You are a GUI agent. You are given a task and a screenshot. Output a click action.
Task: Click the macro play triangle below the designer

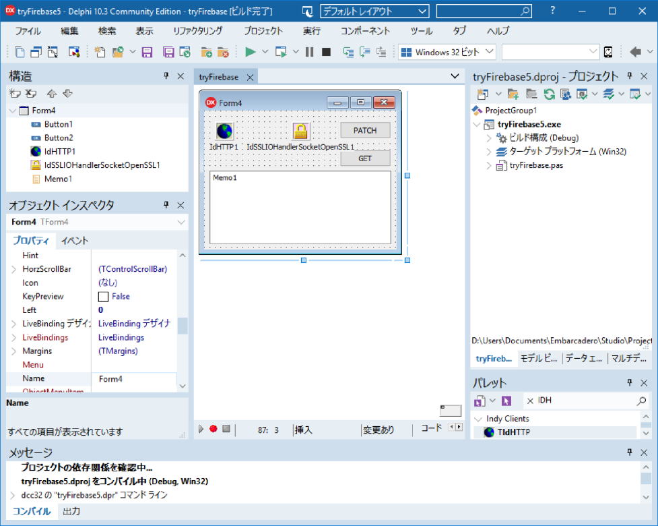tap(201, 428)
